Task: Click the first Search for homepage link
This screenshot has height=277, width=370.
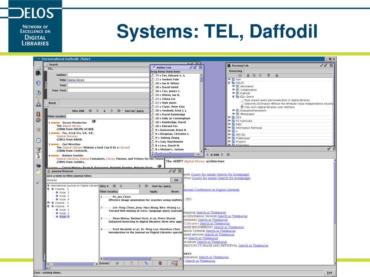Action: coord(233,174)
